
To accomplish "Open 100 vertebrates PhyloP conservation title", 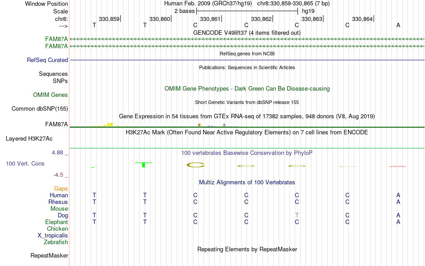I will click(x=247, y=153).
